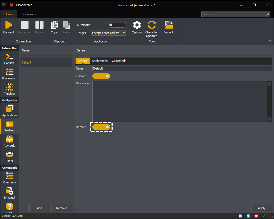
Task: Select the Default profile in list
Action: click(x=46, y=62)
